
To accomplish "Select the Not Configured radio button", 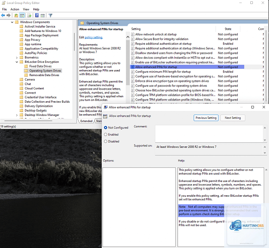I will pos(106,128).
